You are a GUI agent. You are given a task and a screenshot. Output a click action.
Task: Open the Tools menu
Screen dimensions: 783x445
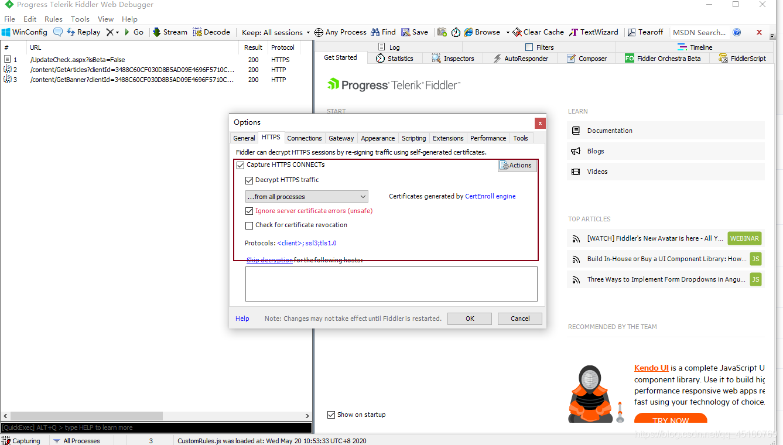pos(80,19)
